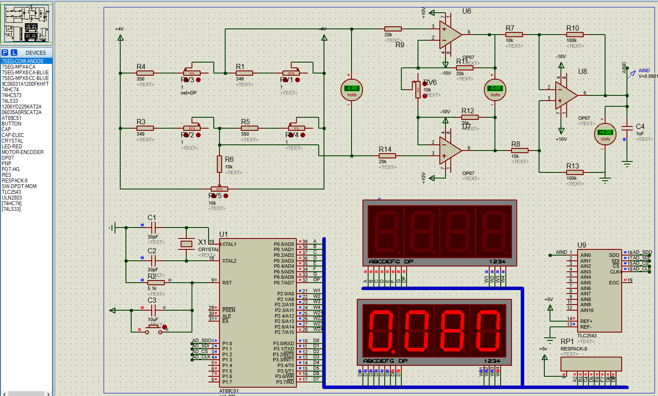Select resistor R14 20k

coord(387,156)
